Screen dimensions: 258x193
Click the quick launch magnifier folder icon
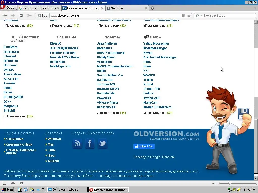click(31, 190)
